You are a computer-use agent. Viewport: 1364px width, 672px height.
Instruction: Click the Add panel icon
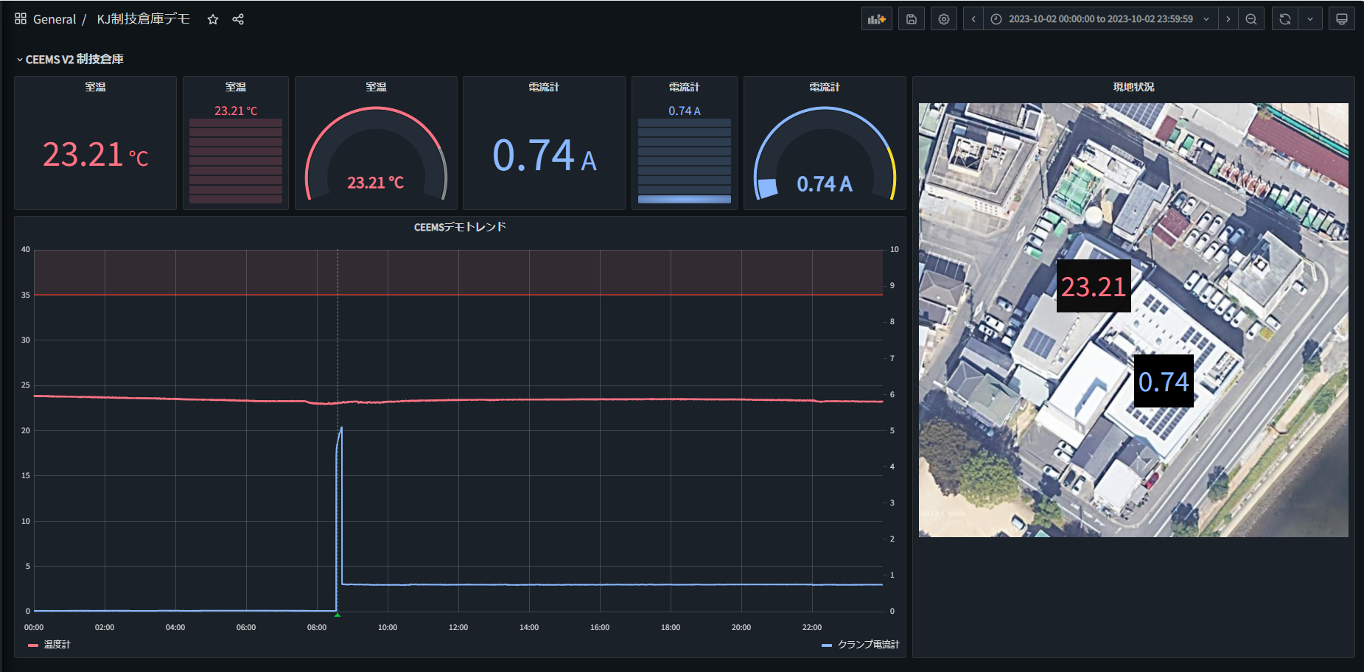pos(876,19)
